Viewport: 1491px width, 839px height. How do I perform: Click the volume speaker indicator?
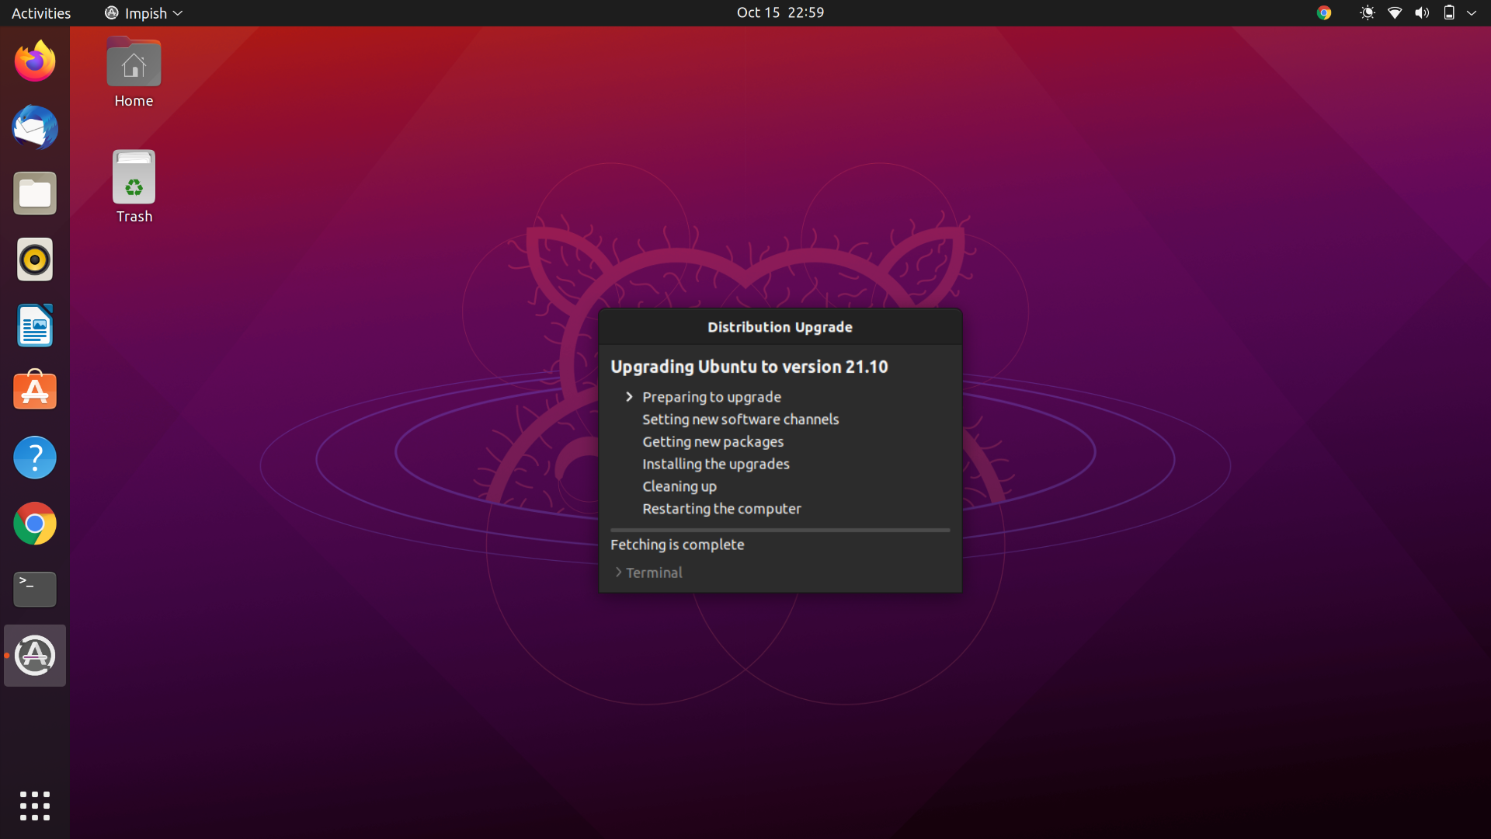tap(1422, 12)
